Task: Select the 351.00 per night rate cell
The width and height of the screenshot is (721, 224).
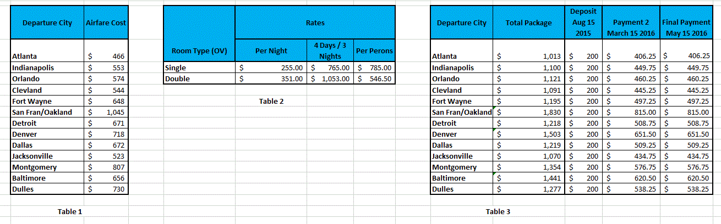Action: [x=271, y=79]
